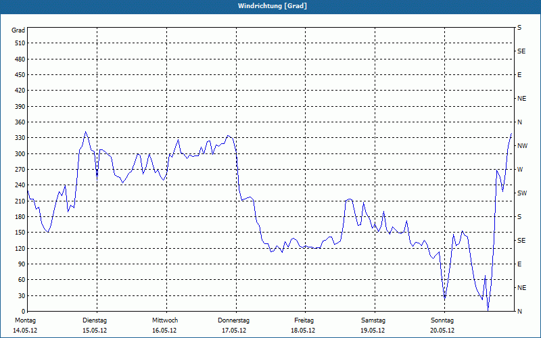Screen dimensions: 541x338
Task: Click the date 18.05.12
Action: coord(303,331)
